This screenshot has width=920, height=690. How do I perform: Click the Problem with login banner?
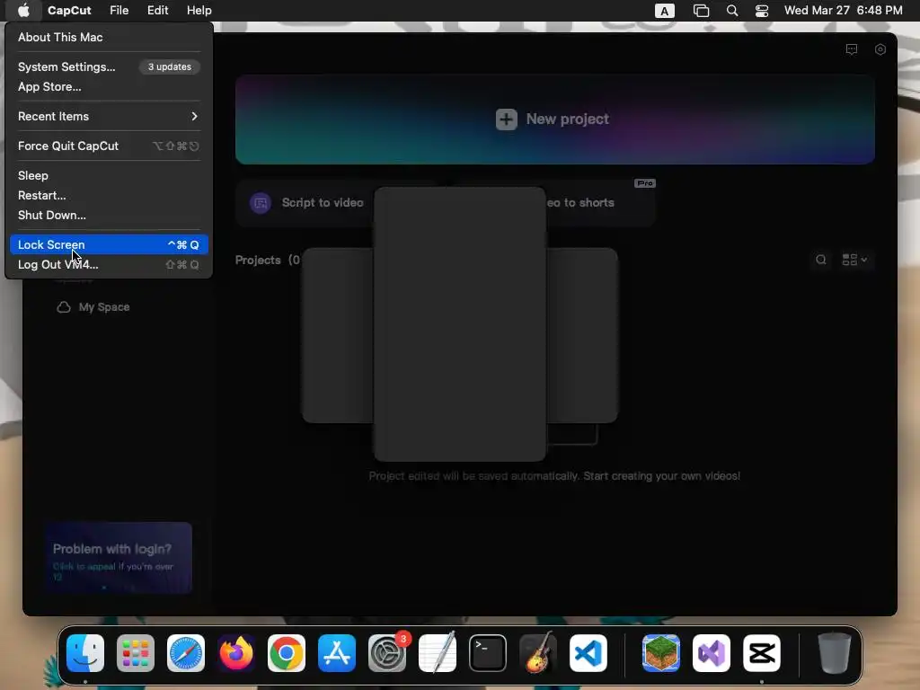tap(119, 557)
